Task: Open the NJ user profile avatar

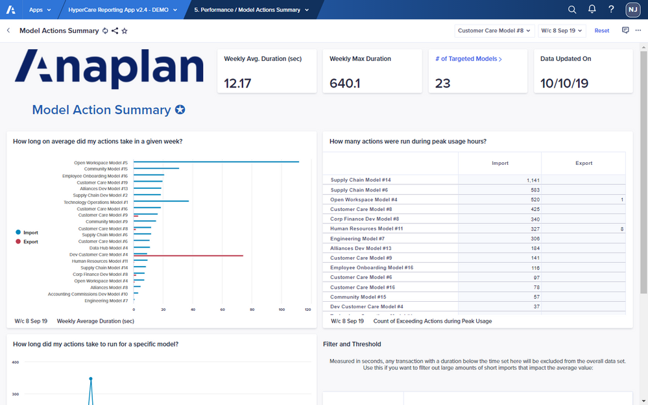Action: coord(632,10)
